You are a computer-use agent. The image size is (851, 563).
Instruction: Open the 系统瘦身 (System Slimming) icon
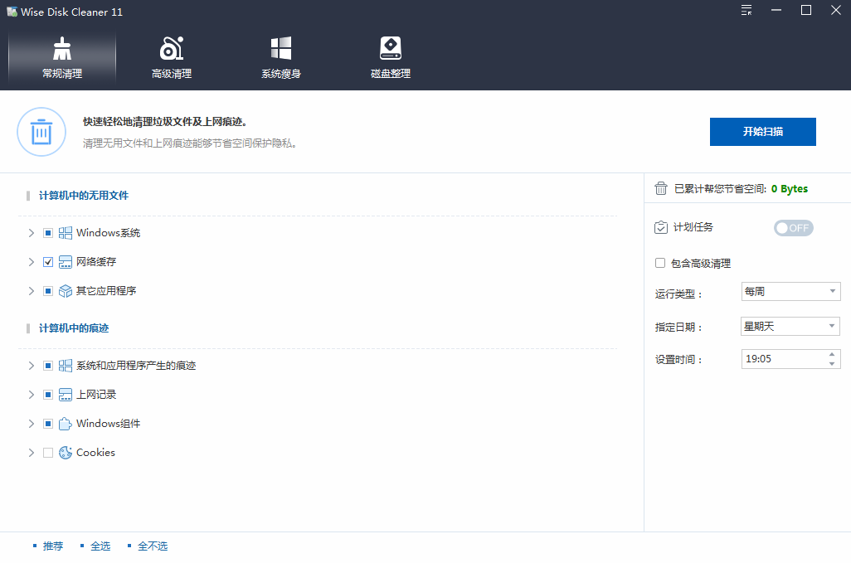281,49
